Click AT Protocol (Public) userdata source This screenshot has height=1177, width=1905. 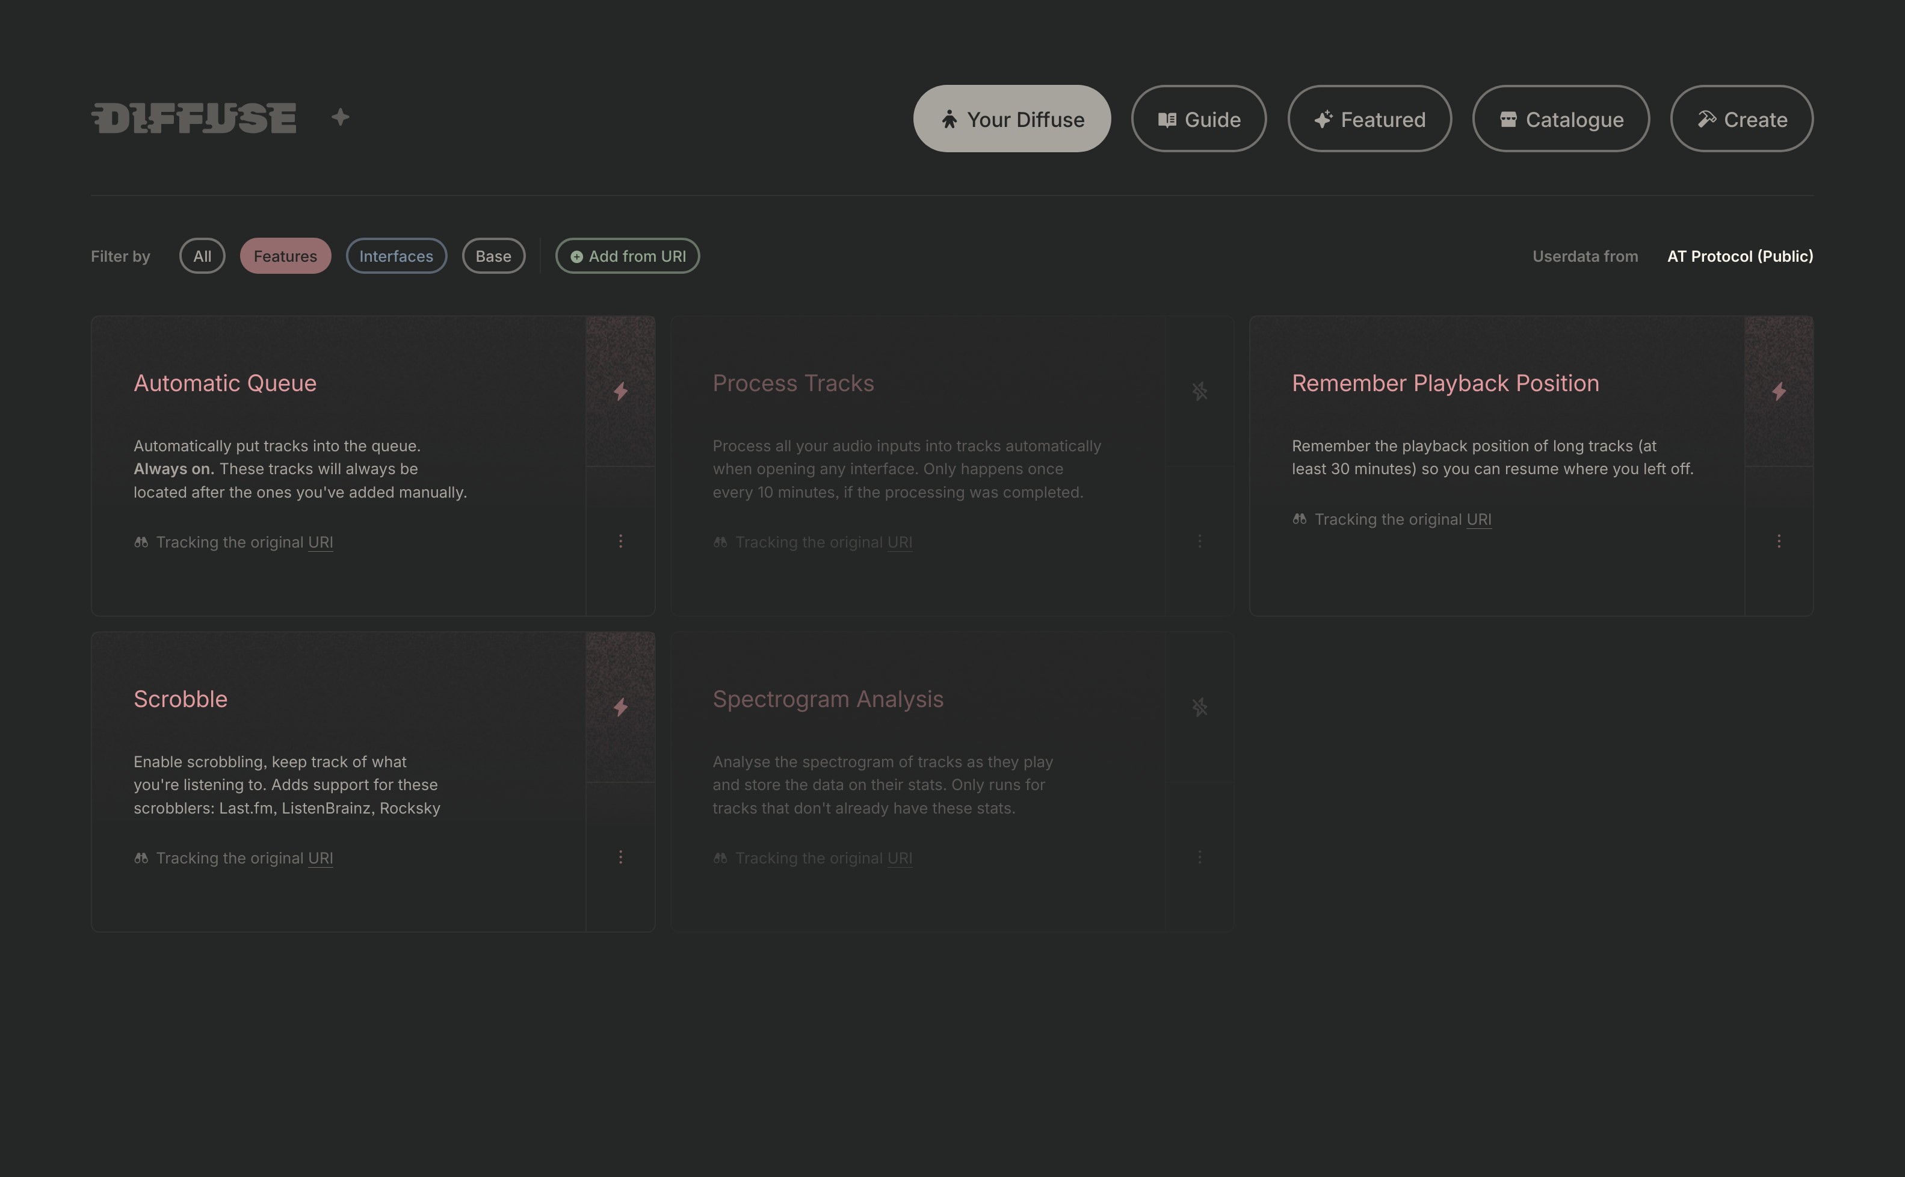[x=1740, y=256]
